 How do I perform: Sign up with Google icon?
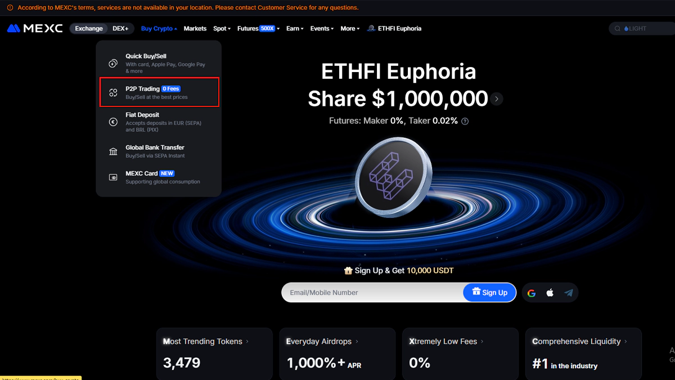coord(532,292)
